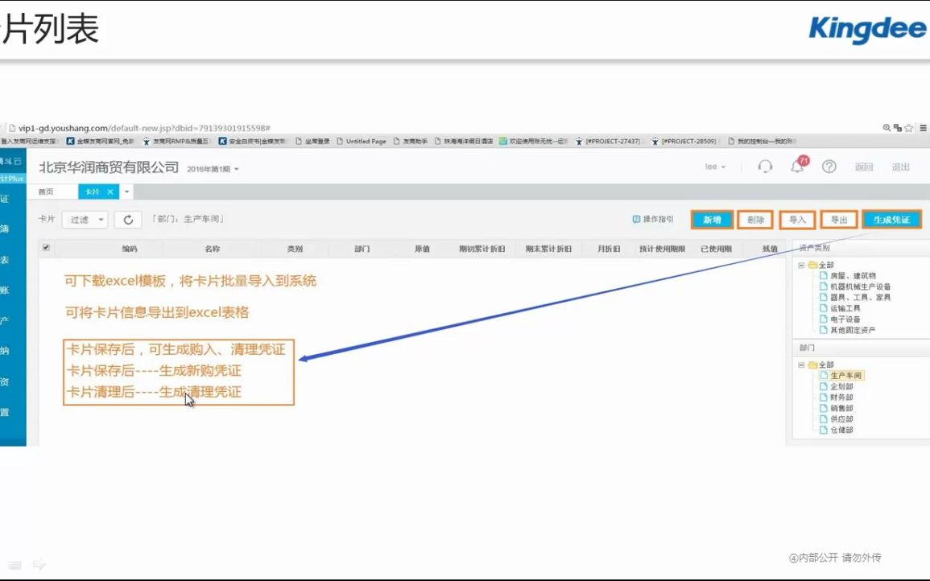Click the headset customer service icon
Viewport: 930px width, 581px height.
tap(764, 167)
